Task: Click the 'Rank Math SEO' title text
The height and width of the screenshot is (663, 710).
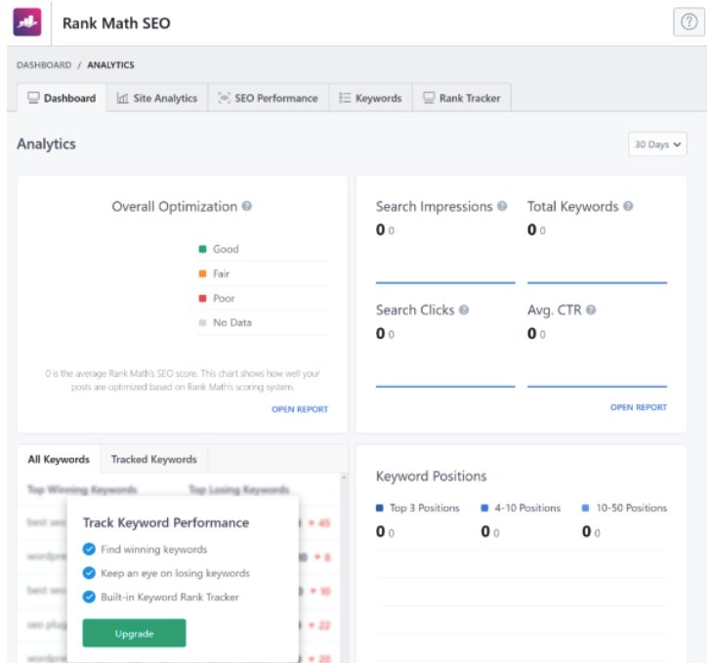Action: tap(116, 23)
